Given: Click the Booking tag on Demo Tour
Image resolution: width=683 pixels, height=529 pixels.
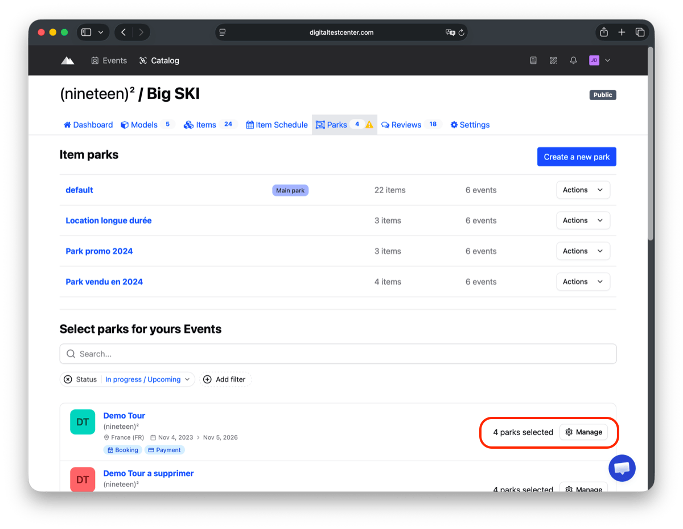Looking at the screenshot, I should coord(122,450).
